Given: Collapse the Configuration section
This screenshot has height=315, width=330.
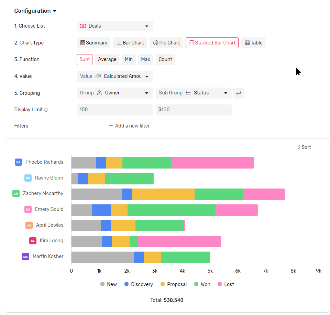Looking at the screenshot, I should coord(54,11).
